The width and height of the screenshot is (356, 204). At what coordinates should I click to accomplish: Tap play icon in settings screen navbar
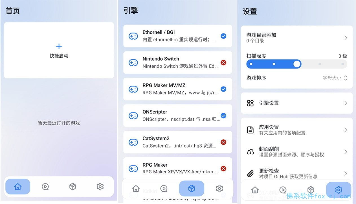283,190
